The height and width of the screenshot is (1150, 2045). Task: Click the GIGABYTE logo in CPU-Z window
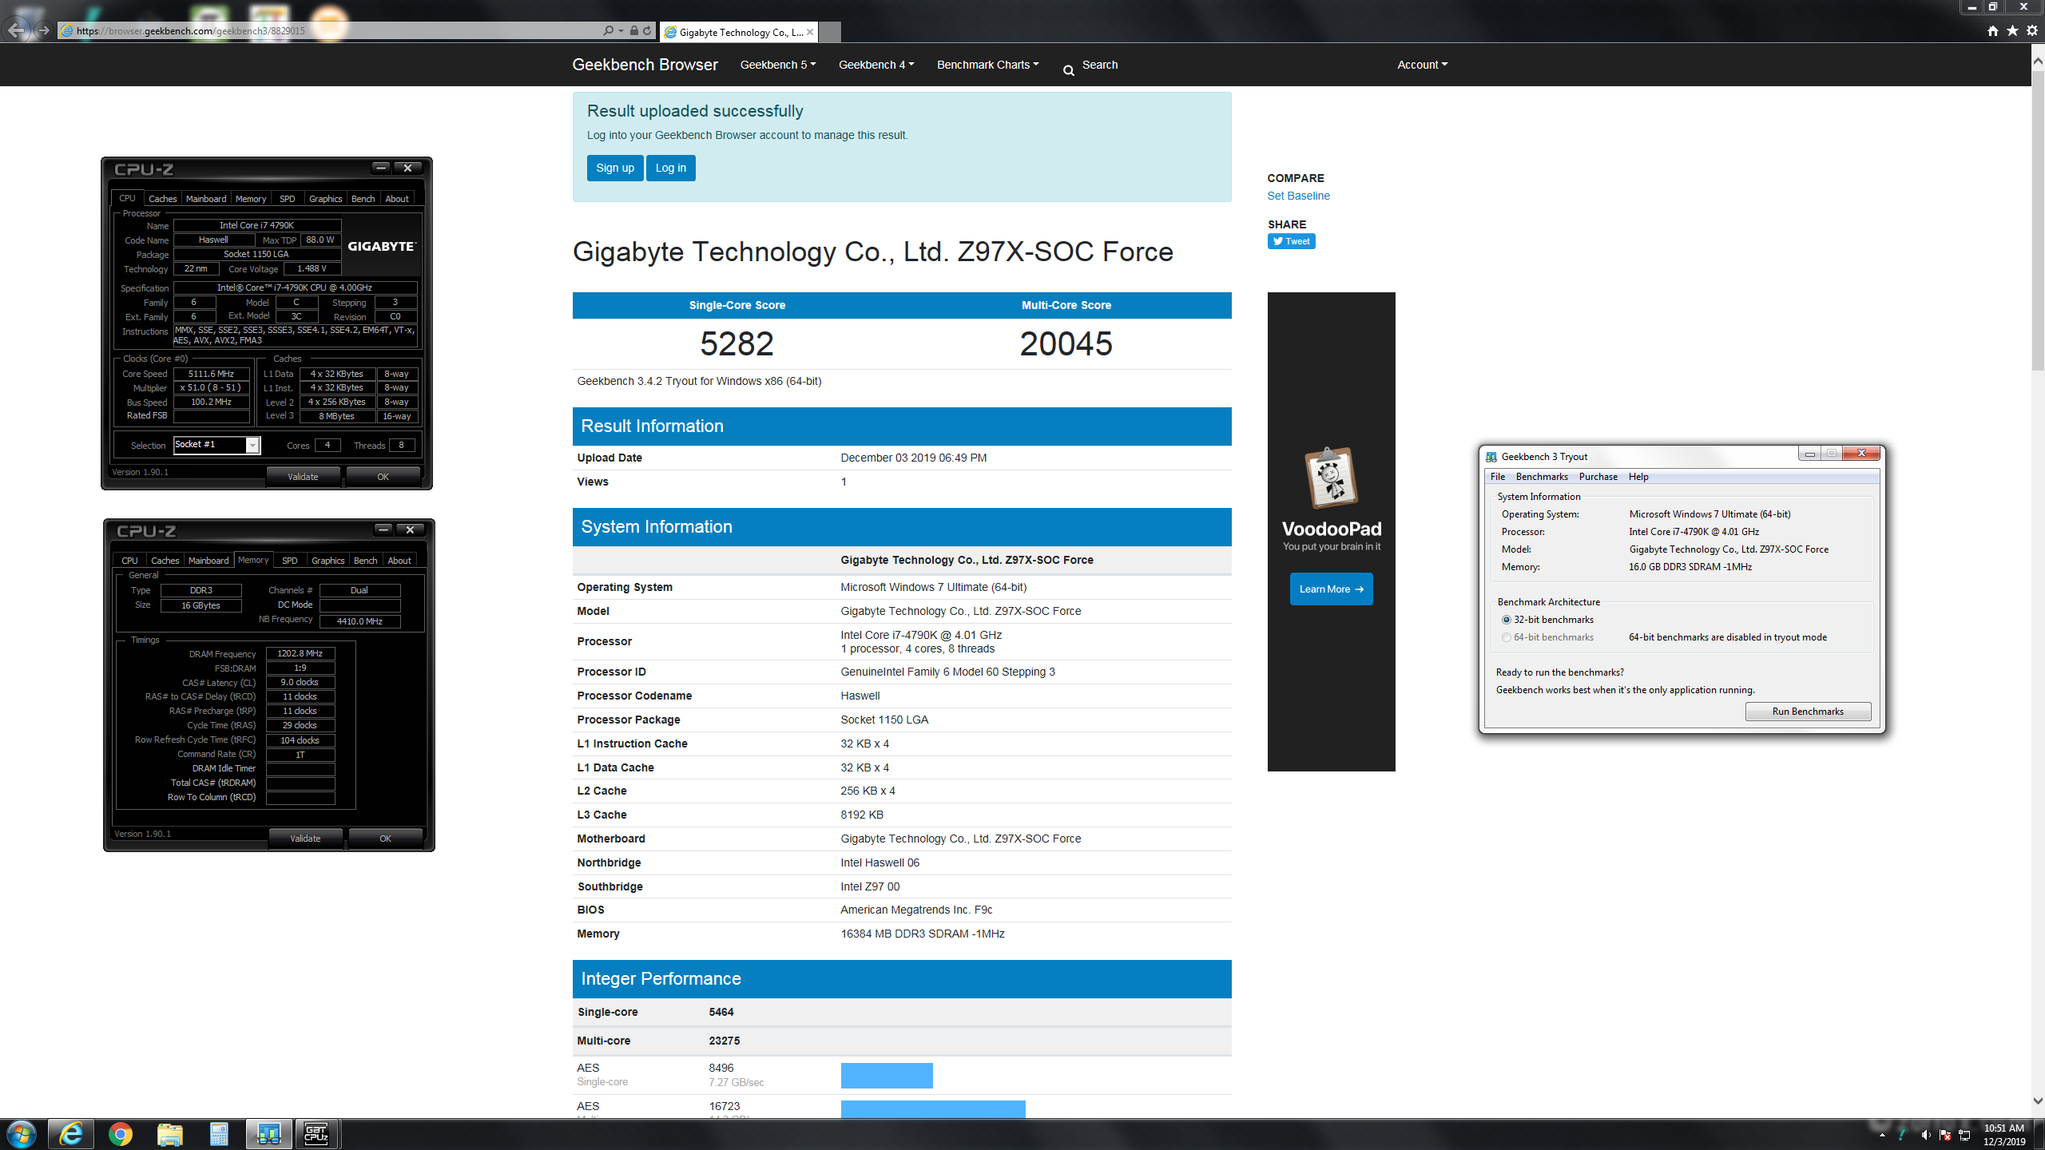(382, 246)
